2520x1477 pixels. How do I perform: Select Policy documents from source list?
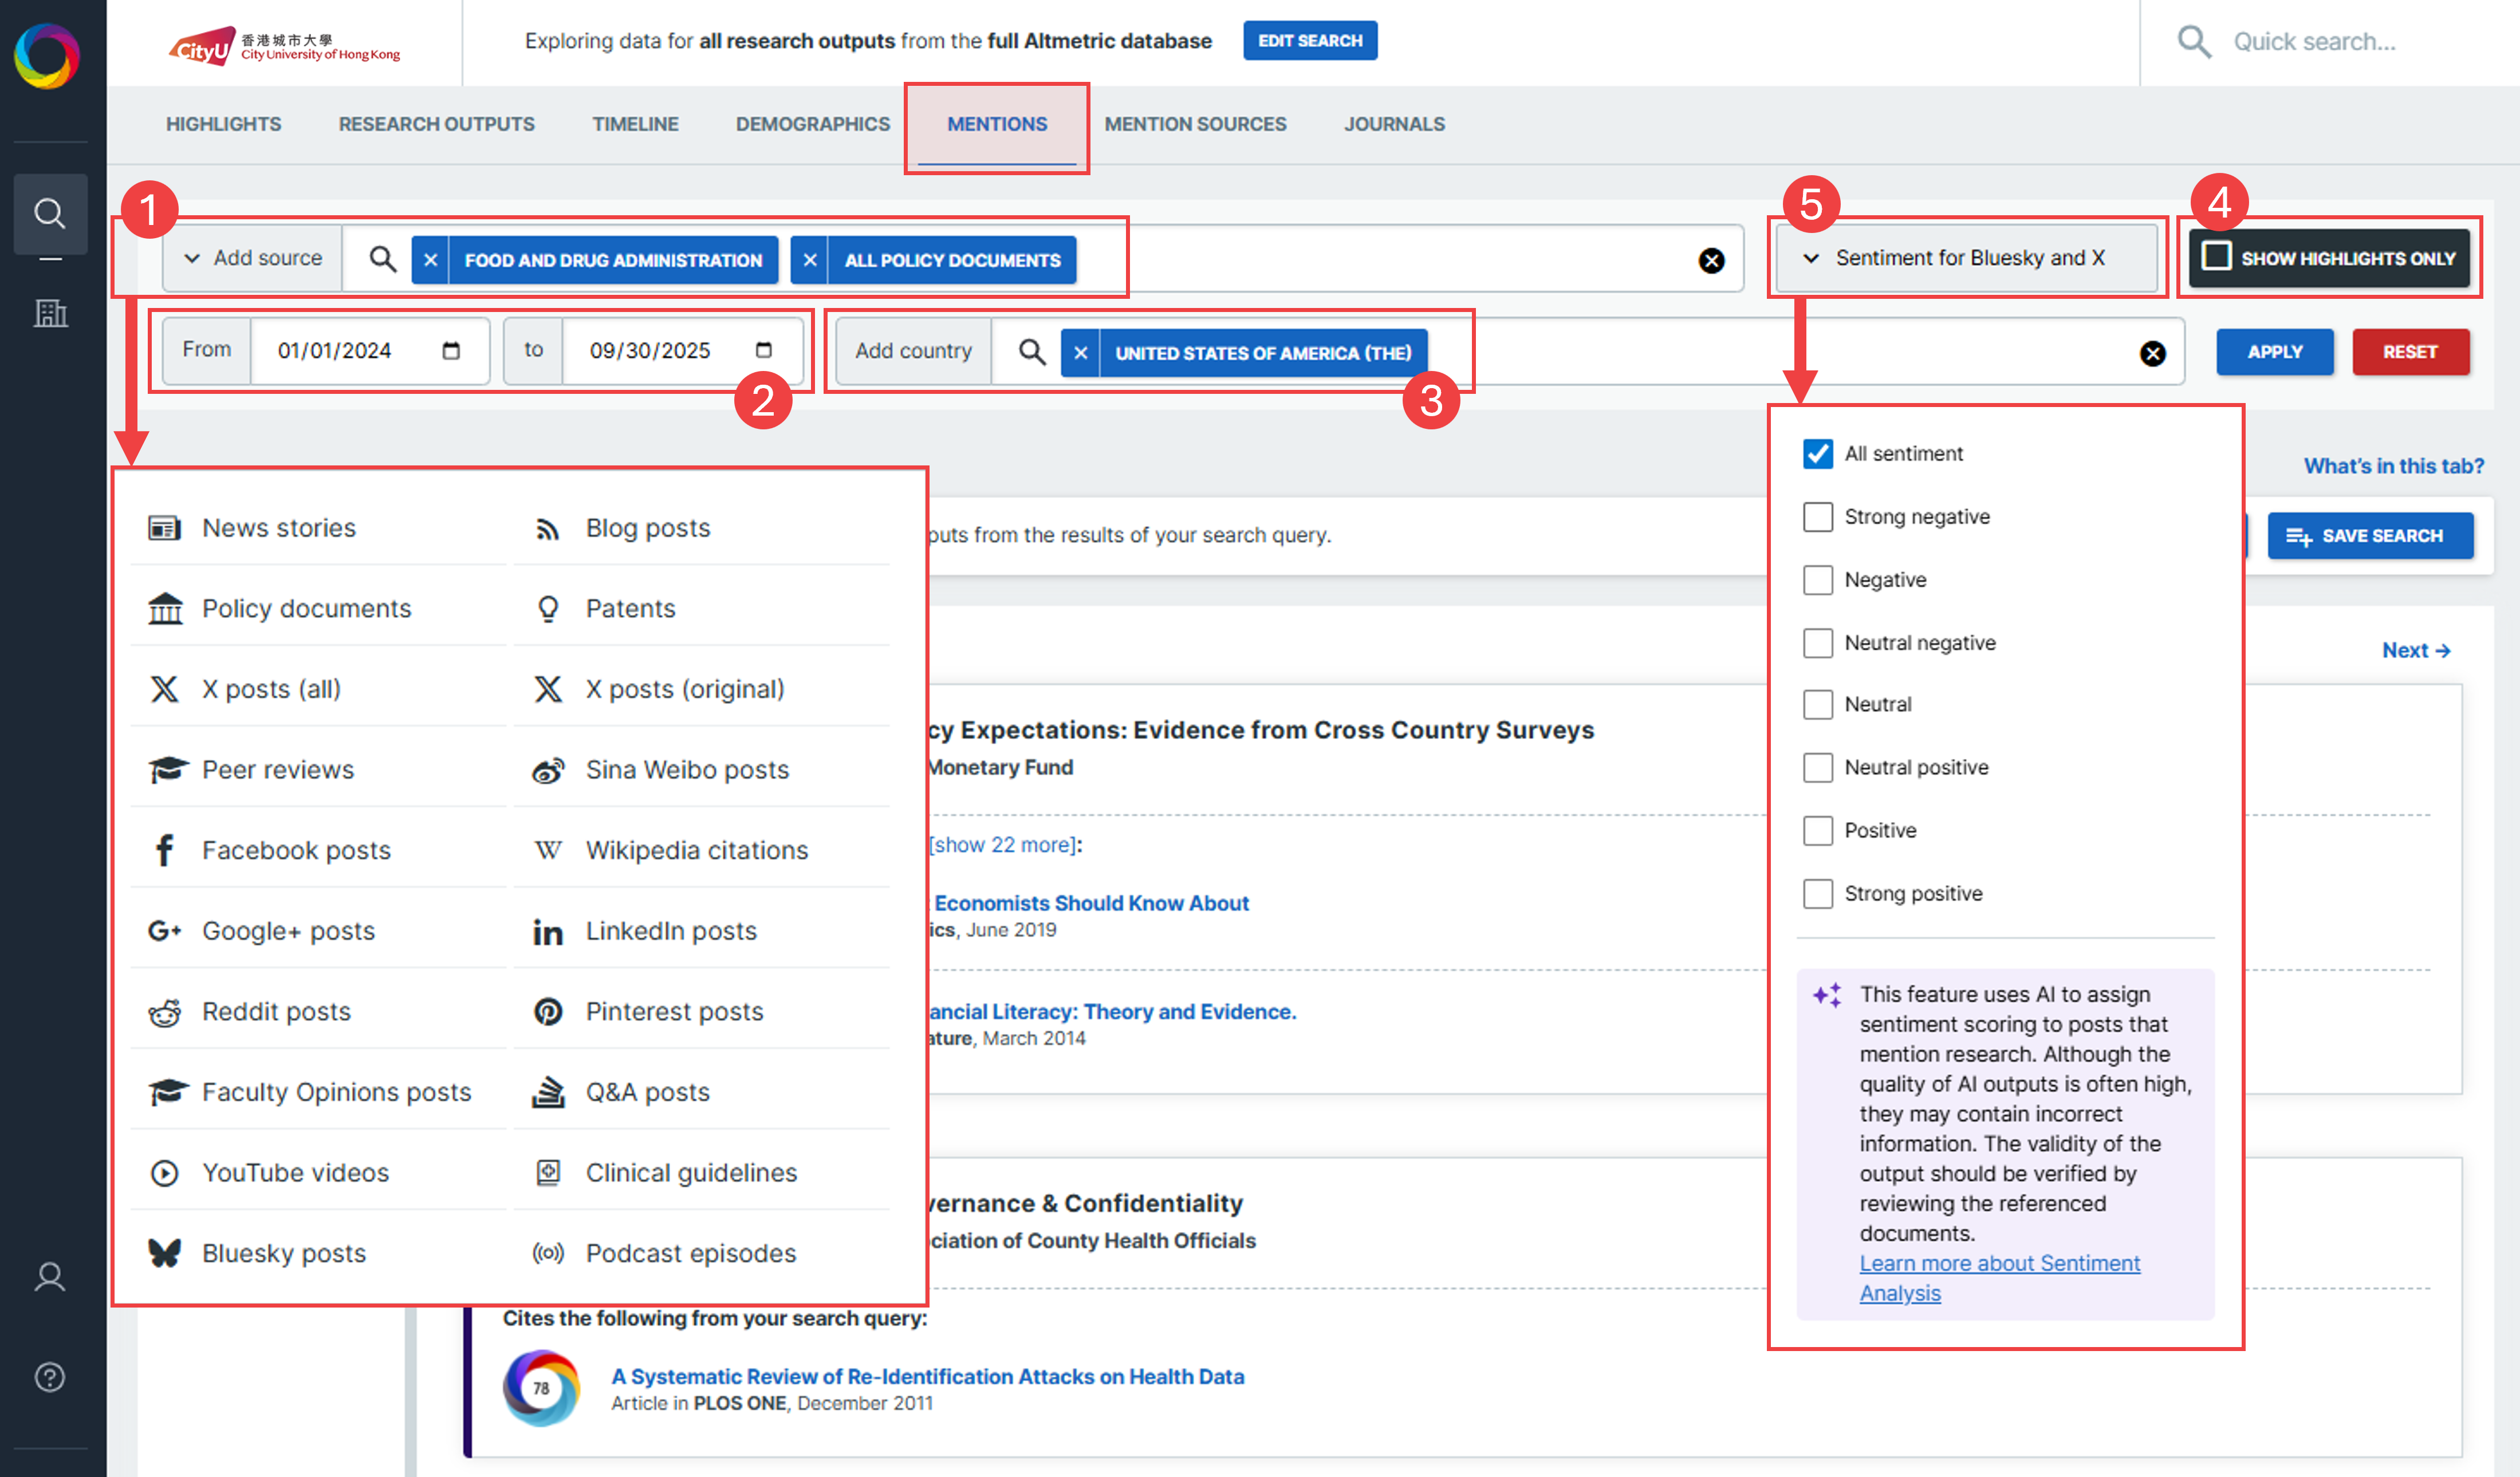click(x=306, y=609)
